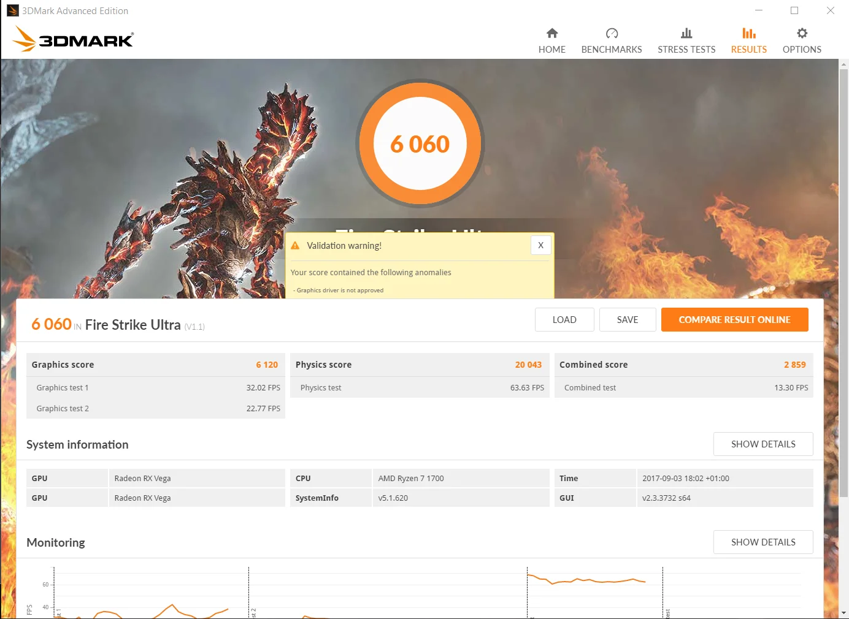Click COMPARE RESULT ONLINE
Viewport: 849px width, 619px height.
click(x=734, y=319)
